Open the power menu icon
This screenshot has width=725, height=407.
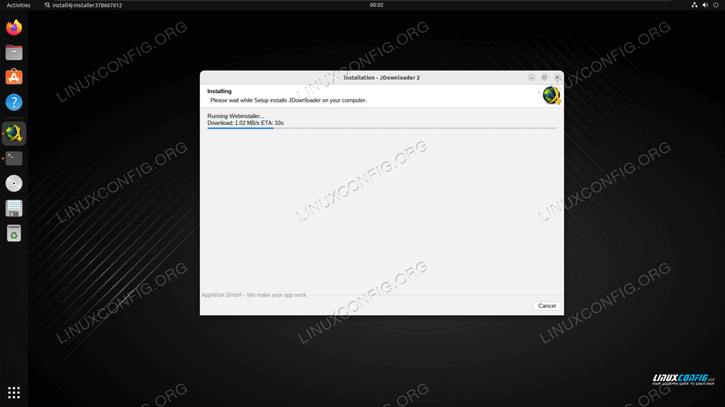point(716,5)
